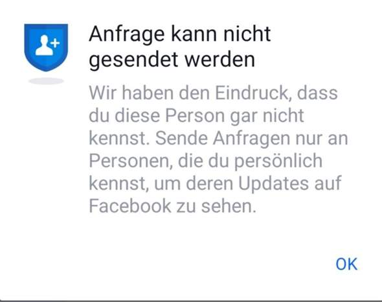
Task: Click the word "dass" ending first line
Action: tap(317, 93)
